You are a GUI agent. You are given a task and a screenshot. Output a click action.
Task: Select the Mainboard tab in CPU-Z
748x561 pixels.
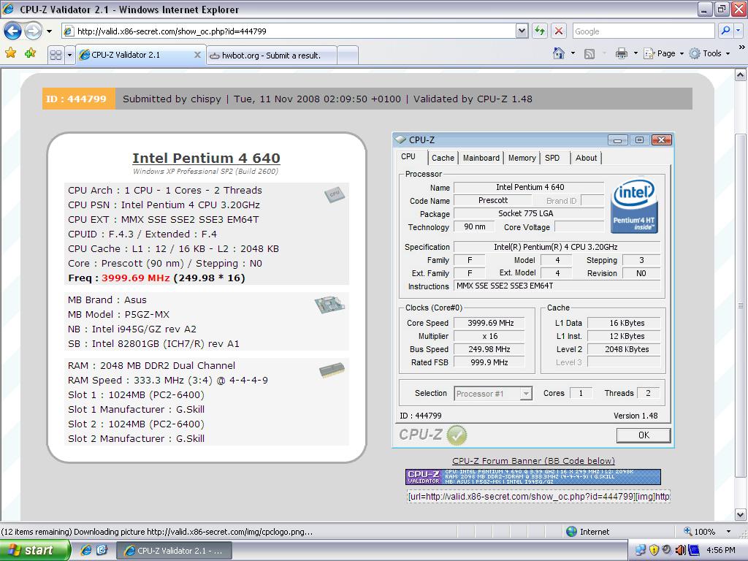pos(481,158)
